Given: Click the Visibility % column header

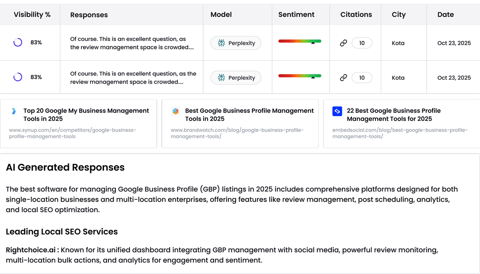Looking at the screenshot, I should [x=32, y=15].
